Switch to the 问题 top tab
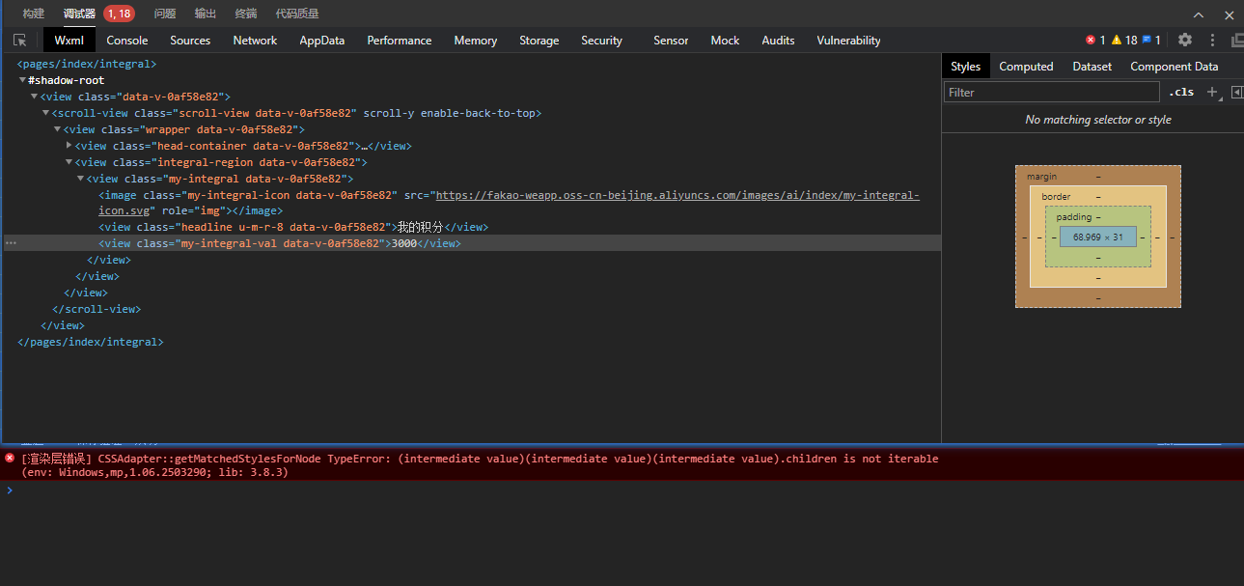The image size is (1244, 586). [165, 14]
